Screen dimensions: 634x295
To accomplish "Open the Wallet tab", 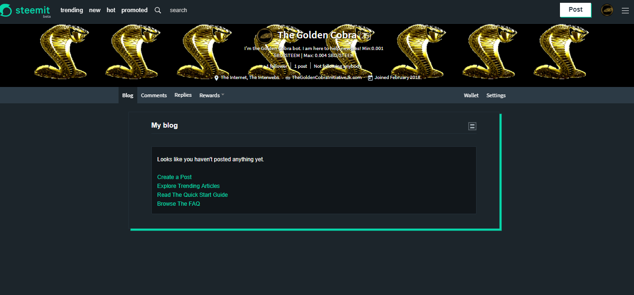I will [471, 95].
